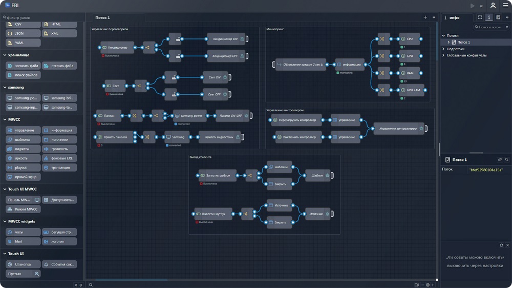This screenshot has height=288, width=512.
Task: Select the инфо sidebar tab
Action: click(x=454, y=18)
